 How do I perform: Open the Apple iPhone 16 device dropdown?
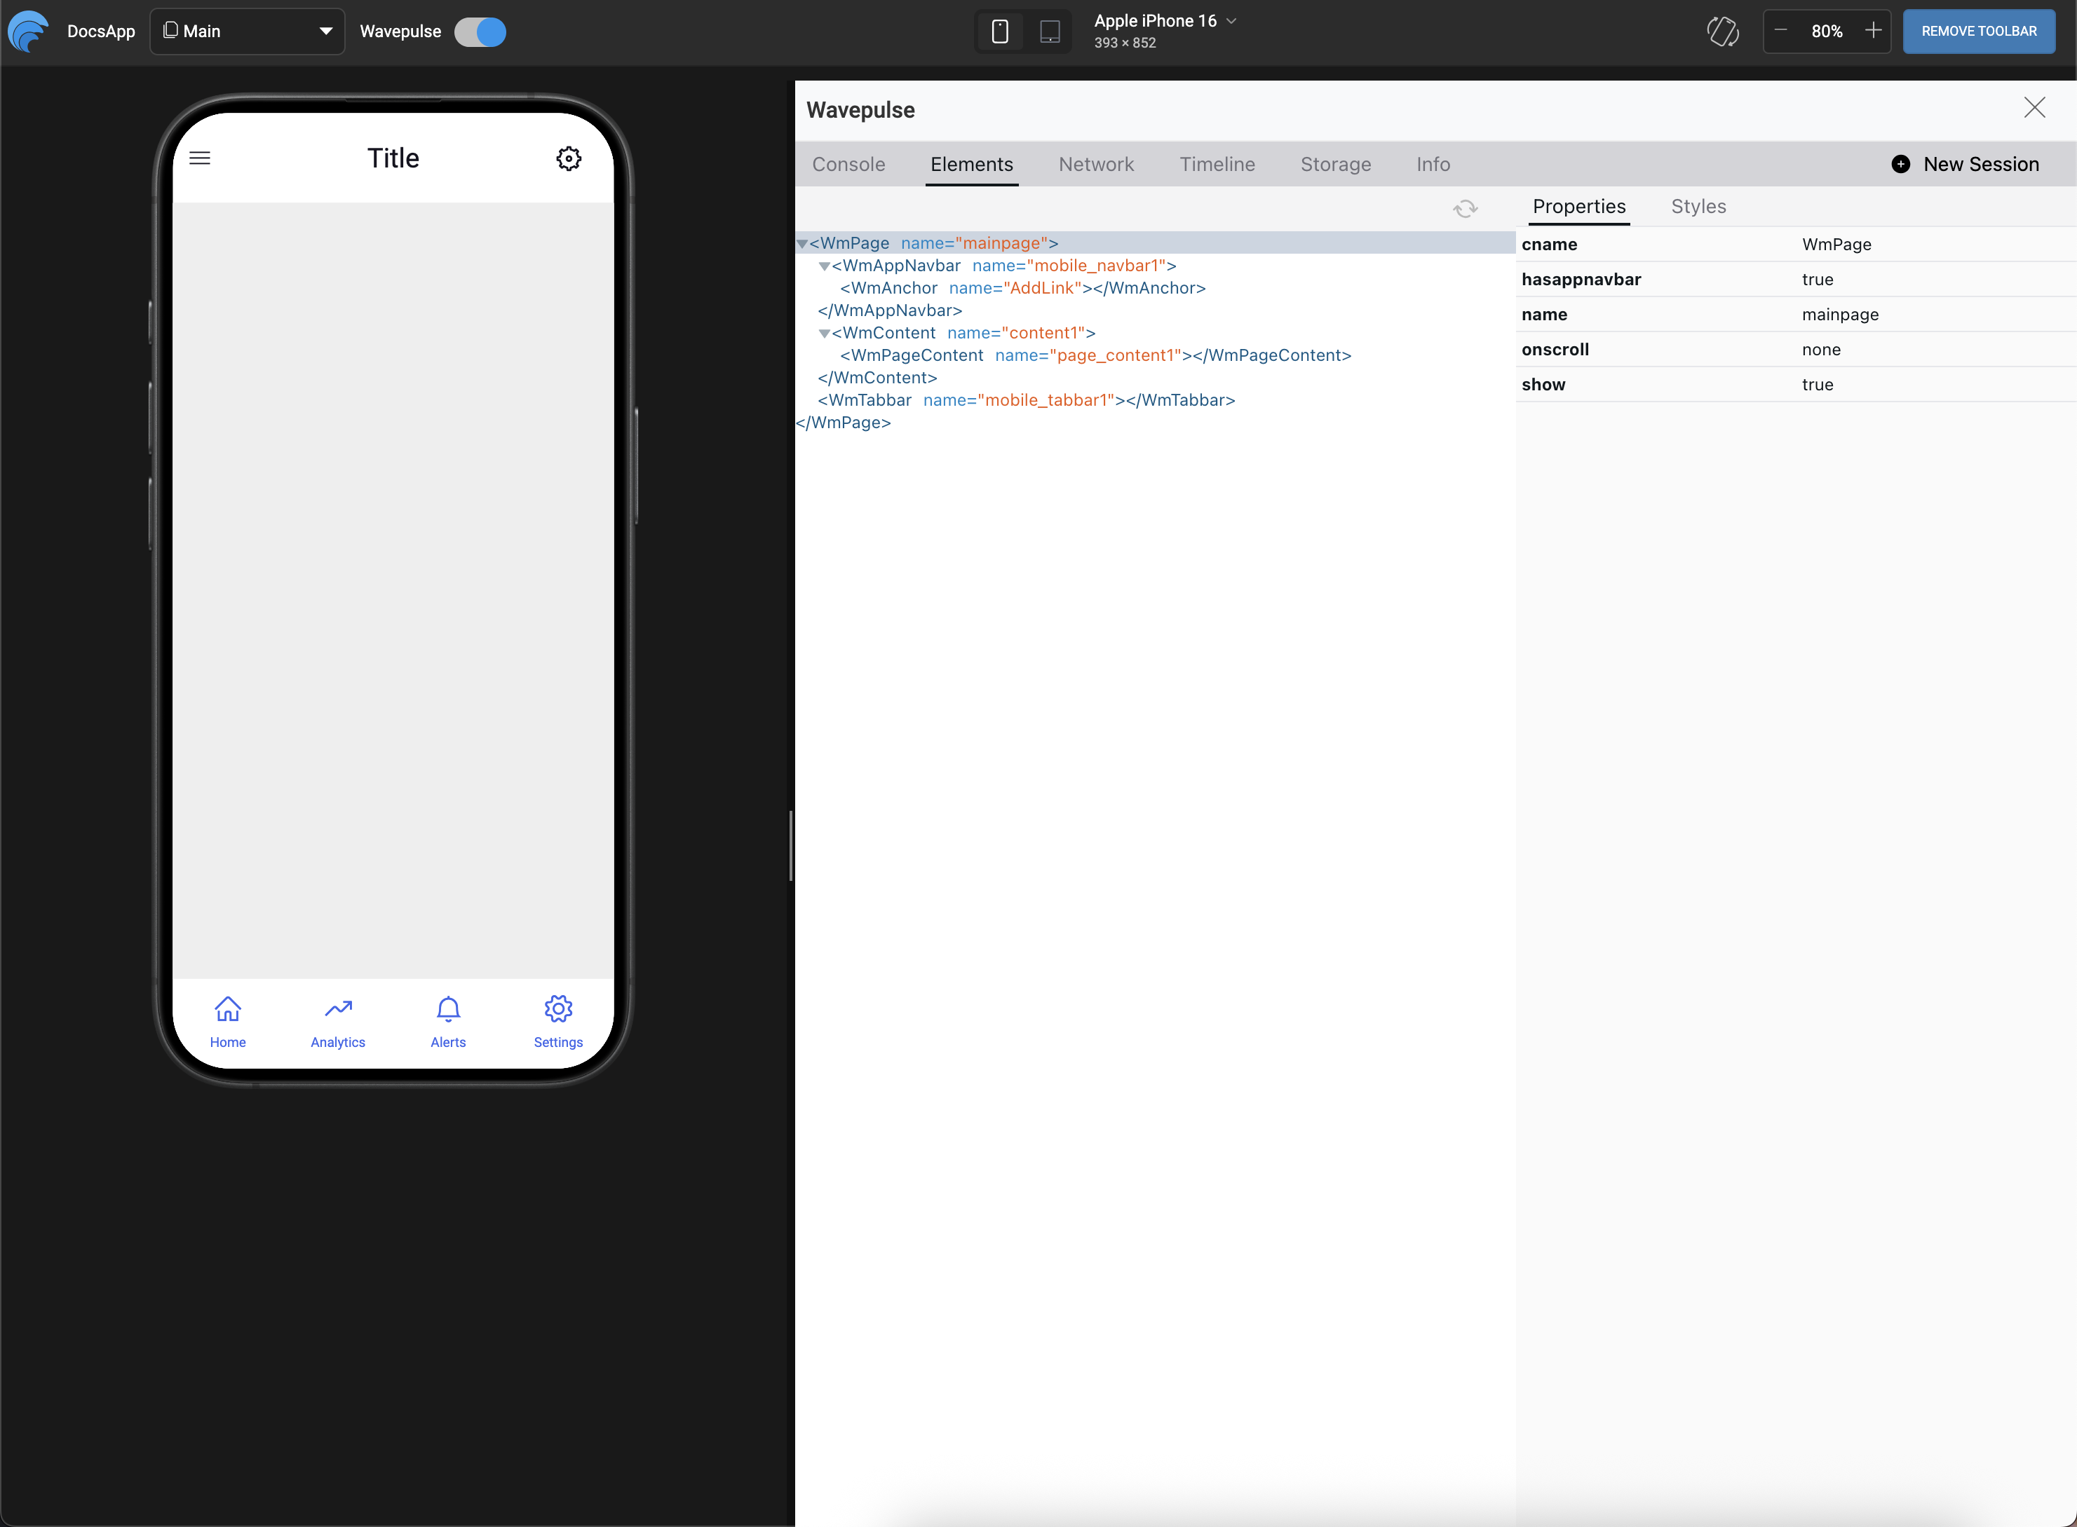(x=1164, y=21)
